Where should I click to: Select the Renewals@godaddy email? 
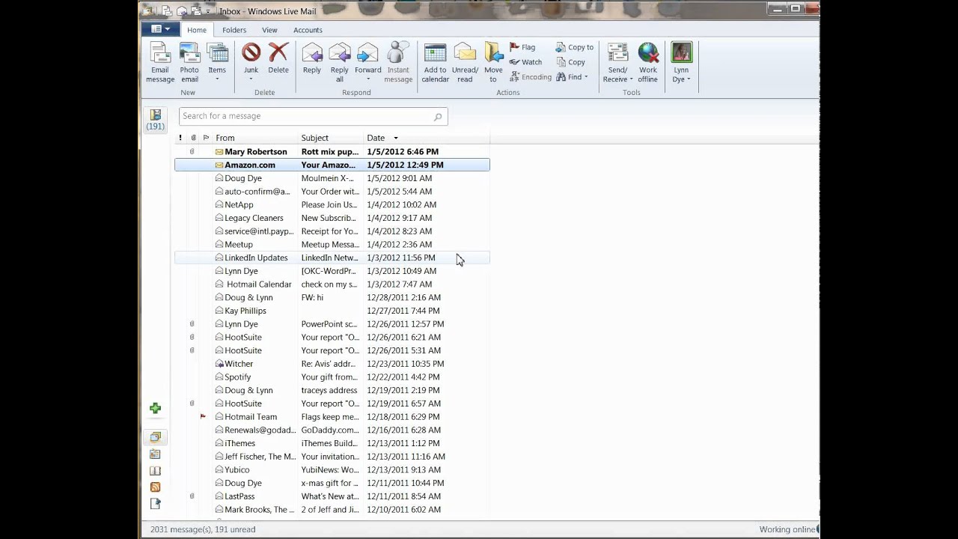pos(332,430)
